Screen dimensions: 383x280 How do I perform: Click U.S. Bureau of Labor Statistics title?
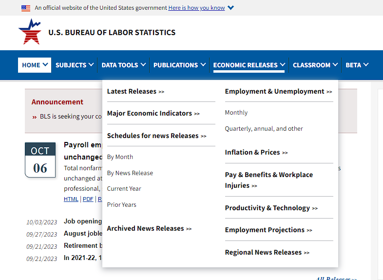click(112, 33)
